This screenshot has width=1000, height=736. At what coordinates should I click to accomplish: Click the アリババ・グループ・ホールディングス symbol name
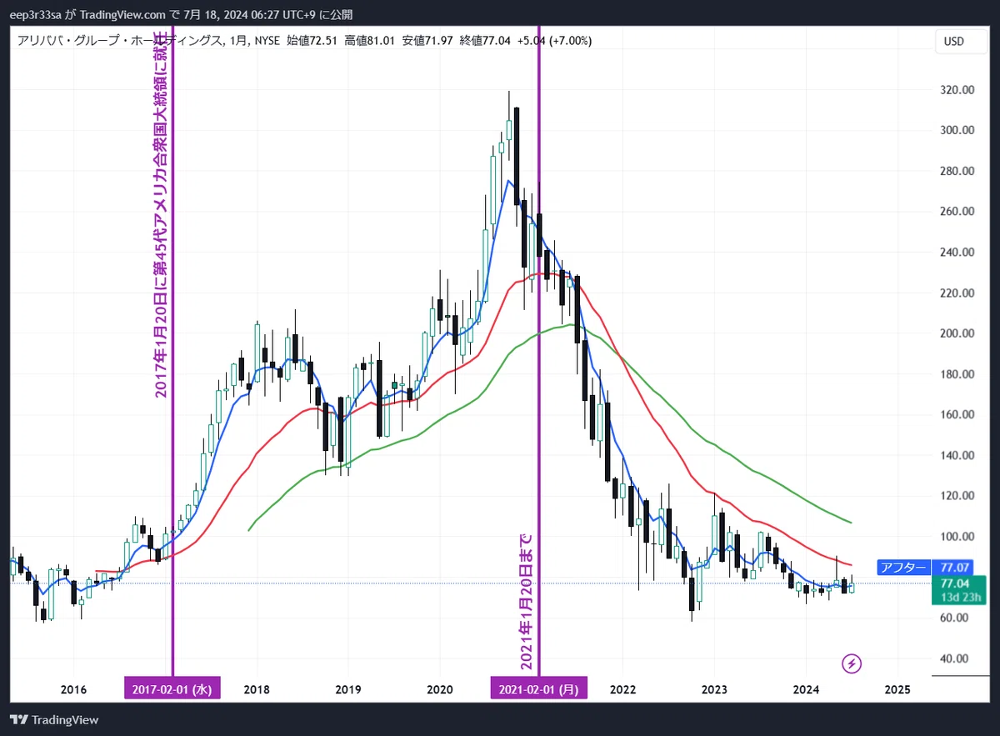(x=119, y=40)
